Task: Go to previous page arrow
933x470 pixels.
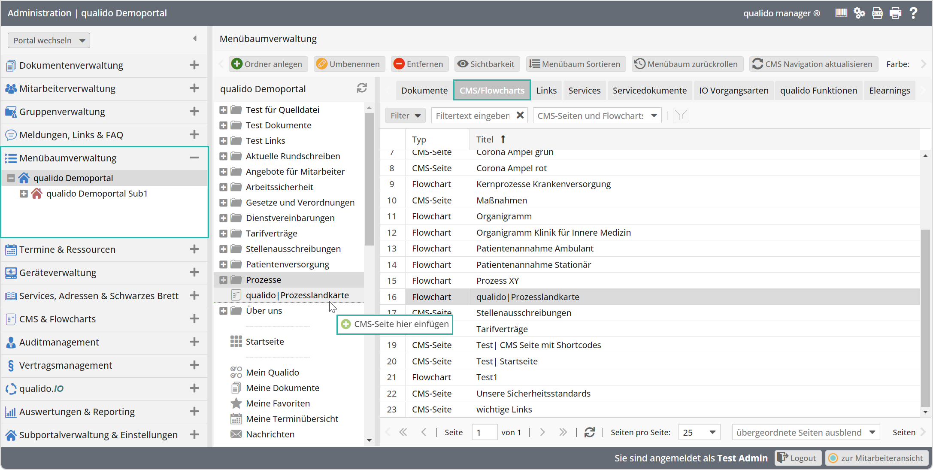Action: [x=424, y=432]
